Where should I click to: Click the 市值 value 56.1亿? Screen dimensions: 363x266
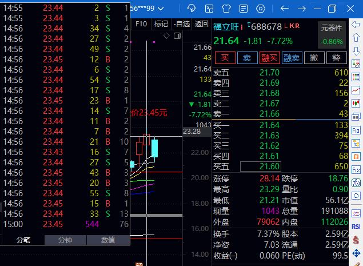coord(337,200)
